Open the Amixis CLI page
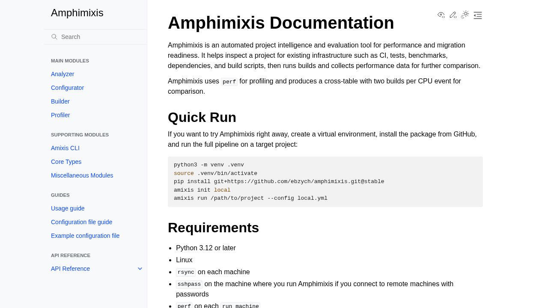This screenshot has height=308, width=548. click(65, 148)
